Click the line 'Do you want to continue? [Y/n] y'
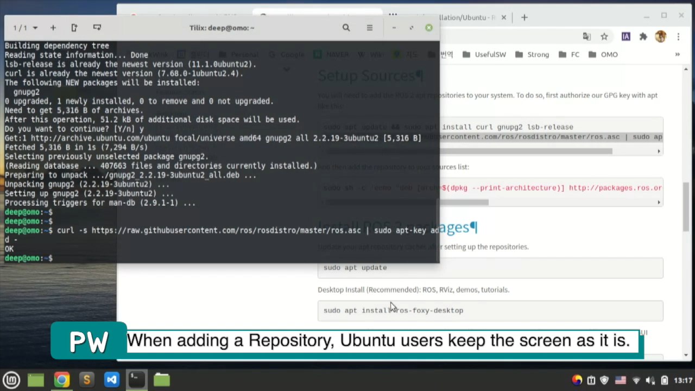 tap(74, 129)
